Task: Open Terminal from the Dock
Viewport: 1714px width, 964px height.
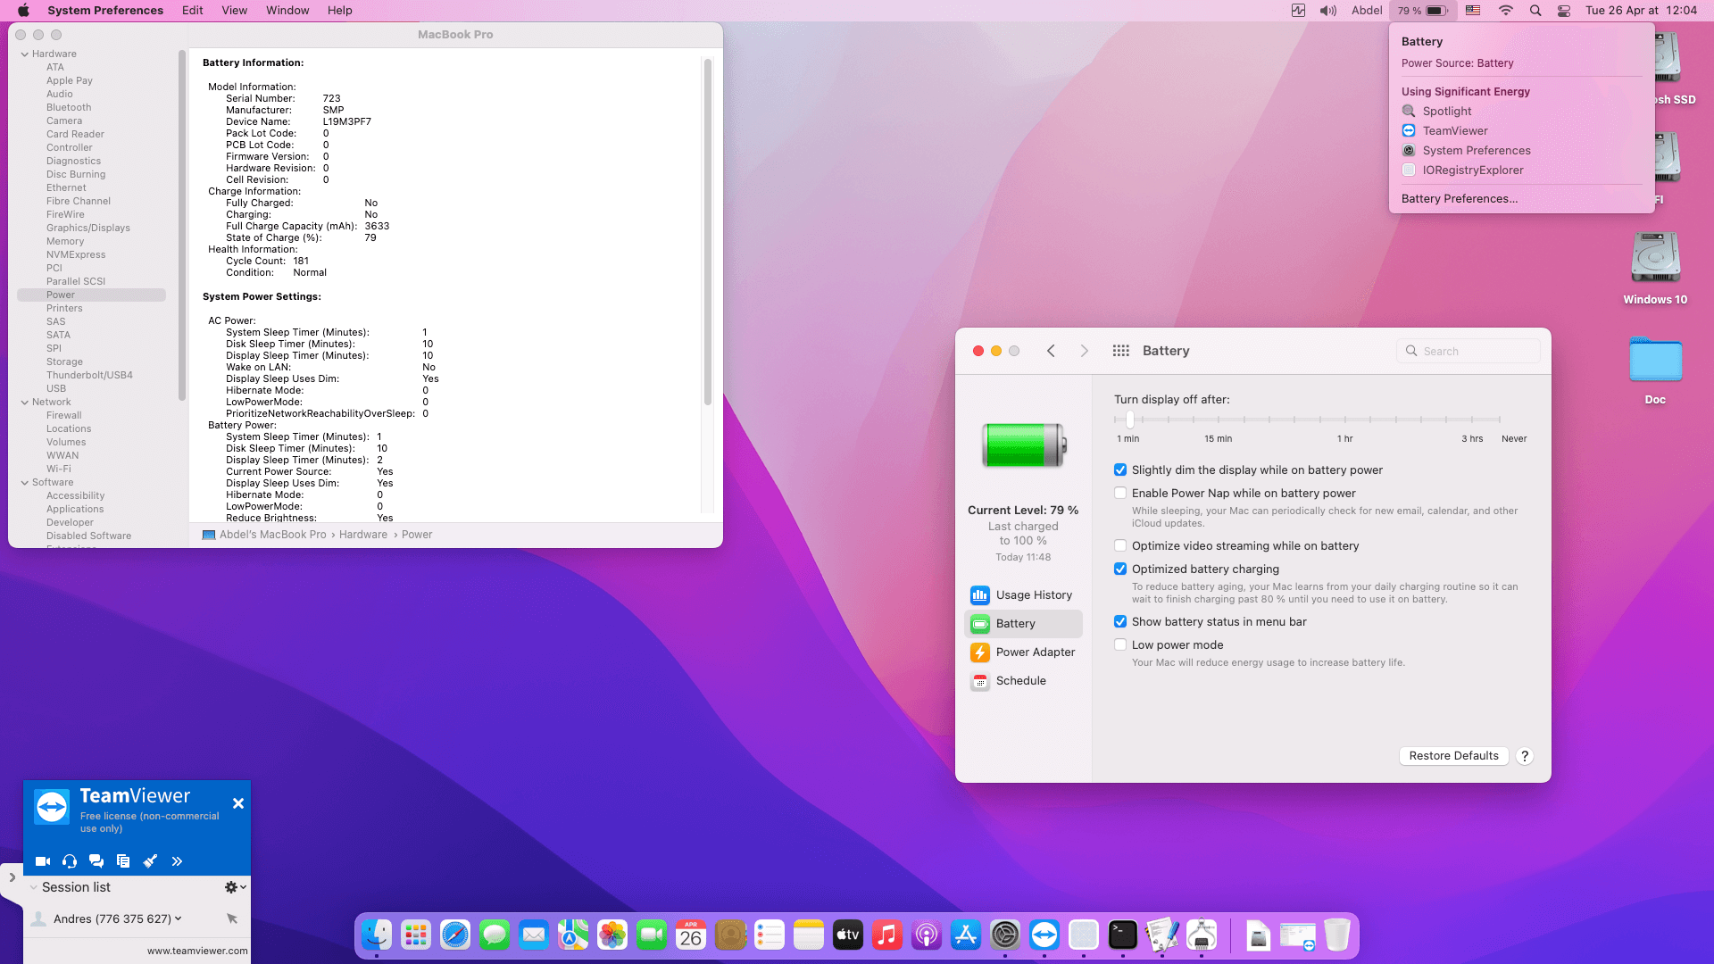Action: (x=1123, y=935)
